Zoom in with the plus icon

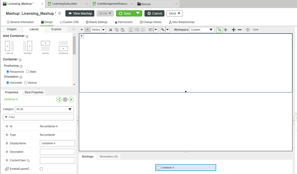tap(234, 30)
